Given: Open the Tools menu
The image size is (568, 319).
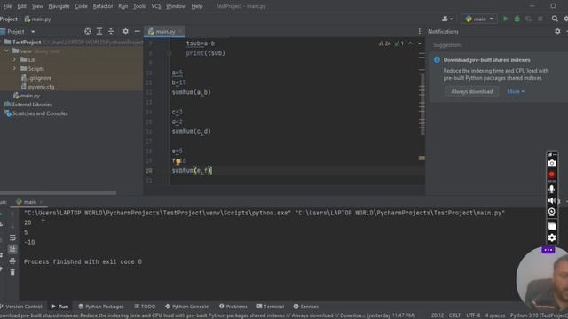Looking at the screenshot, I should point(139,6).
